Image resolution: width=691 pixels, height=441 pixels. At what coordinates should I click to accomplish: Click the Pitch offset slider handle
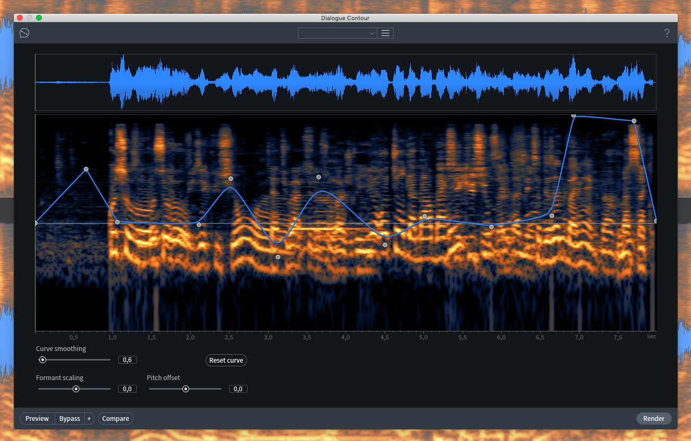point(185,389)
